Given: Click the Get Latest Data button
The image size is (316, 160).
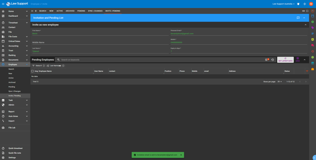Looking at the screenshot, I should click(x=285, y=60).
